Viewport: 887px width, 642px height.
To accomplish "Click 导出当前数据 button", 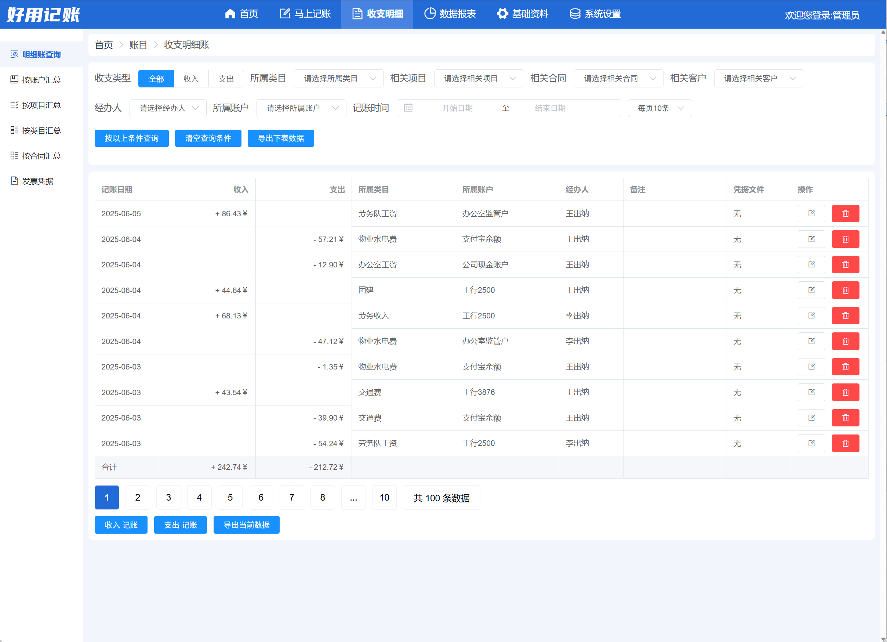I will click(x=246, y=524).
